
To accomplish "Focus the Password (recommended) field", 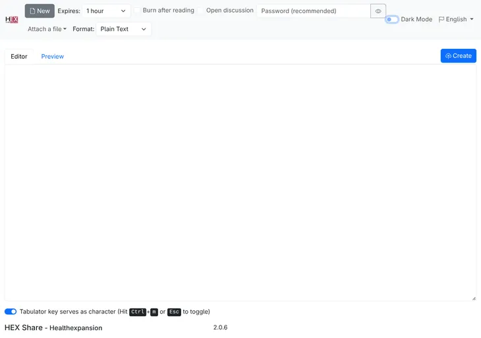I will tap(314, 11).
